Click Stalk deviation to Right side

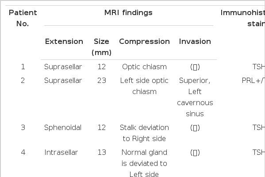[x=144, y=133]
